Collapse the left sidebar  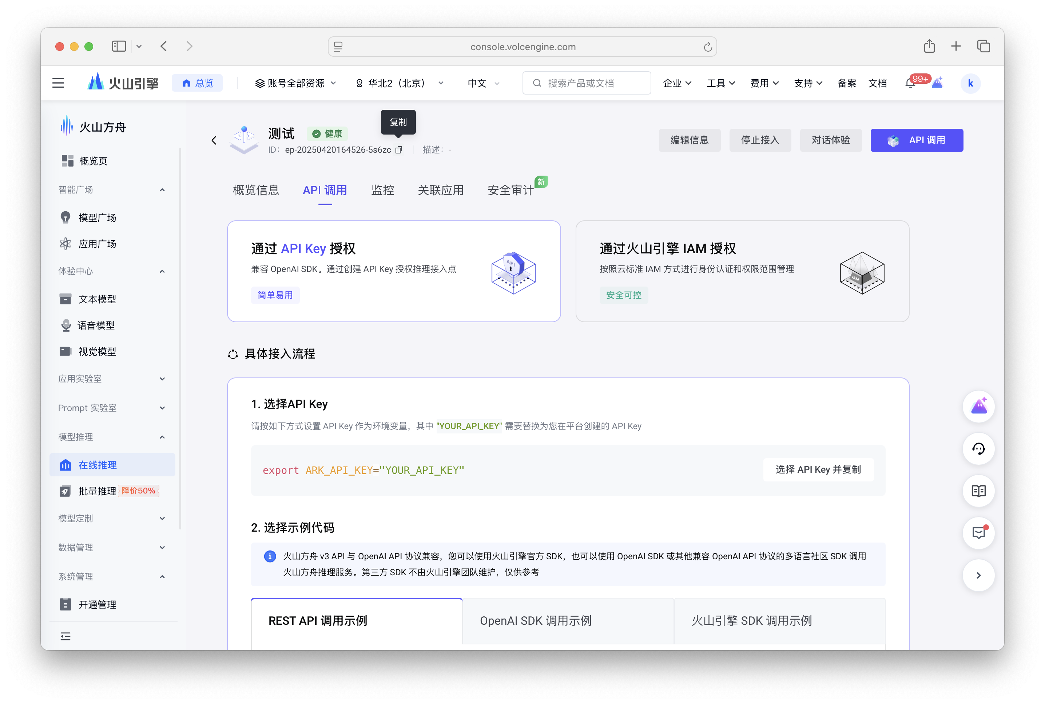click(x=65, y=636)
